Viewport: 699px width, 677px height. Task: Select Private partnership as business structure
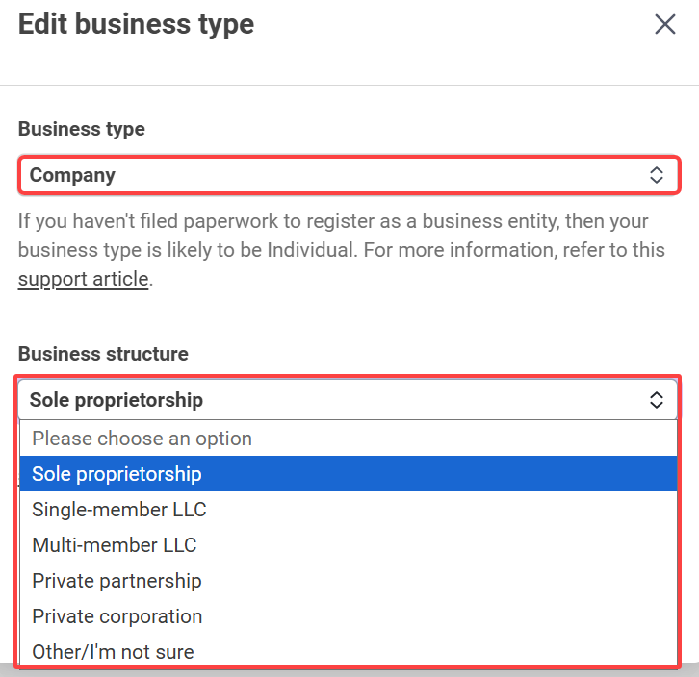[116, 581]
